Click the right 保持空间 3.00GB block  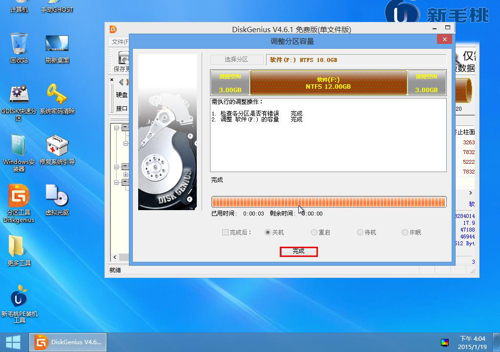427,83
